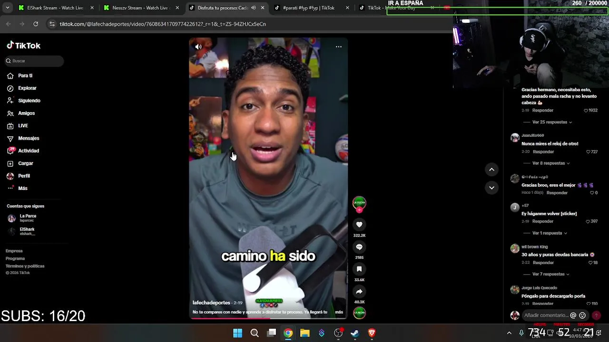Screen dimensions: 609x342
Task: Reply to the Gracias broo comment
Action: (557, 193)
